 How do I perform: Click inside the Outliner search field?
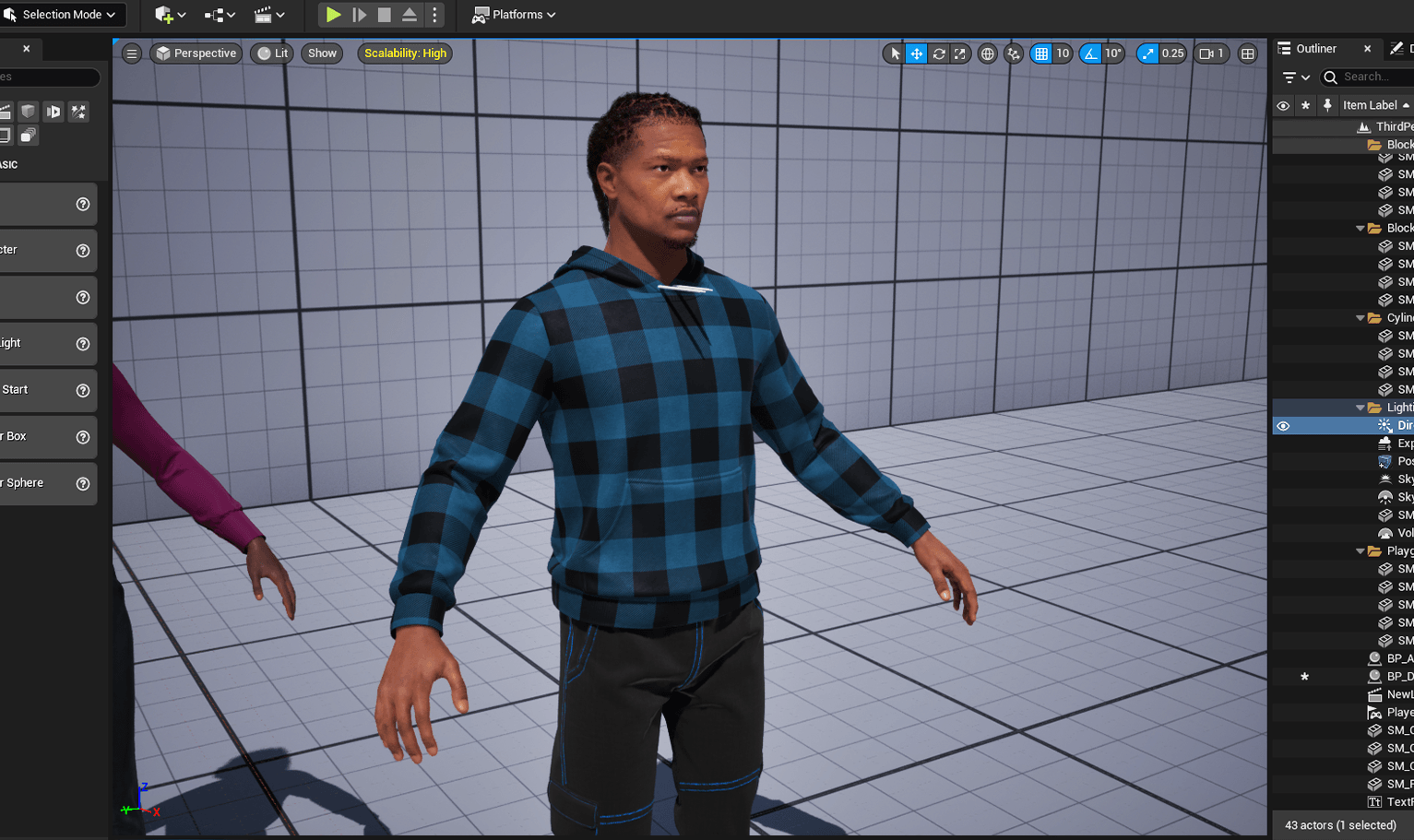(1370, 77)
